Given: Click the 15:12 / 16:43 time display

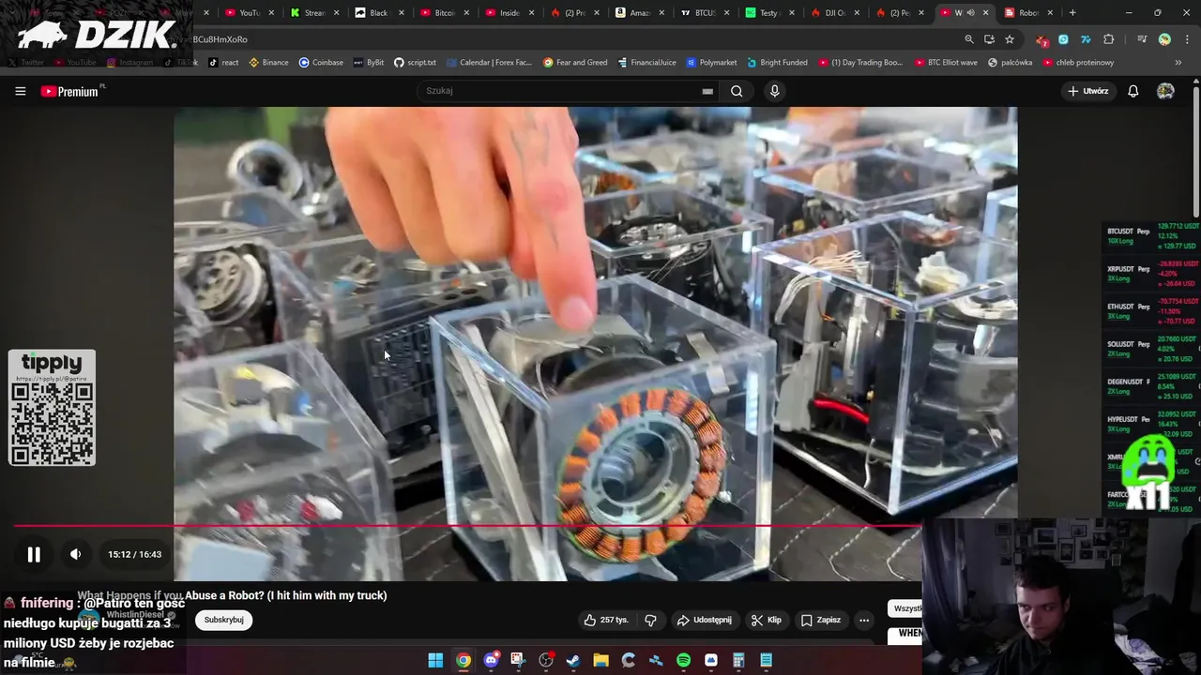Looking at the screenshot, I should tap(134, 554).
